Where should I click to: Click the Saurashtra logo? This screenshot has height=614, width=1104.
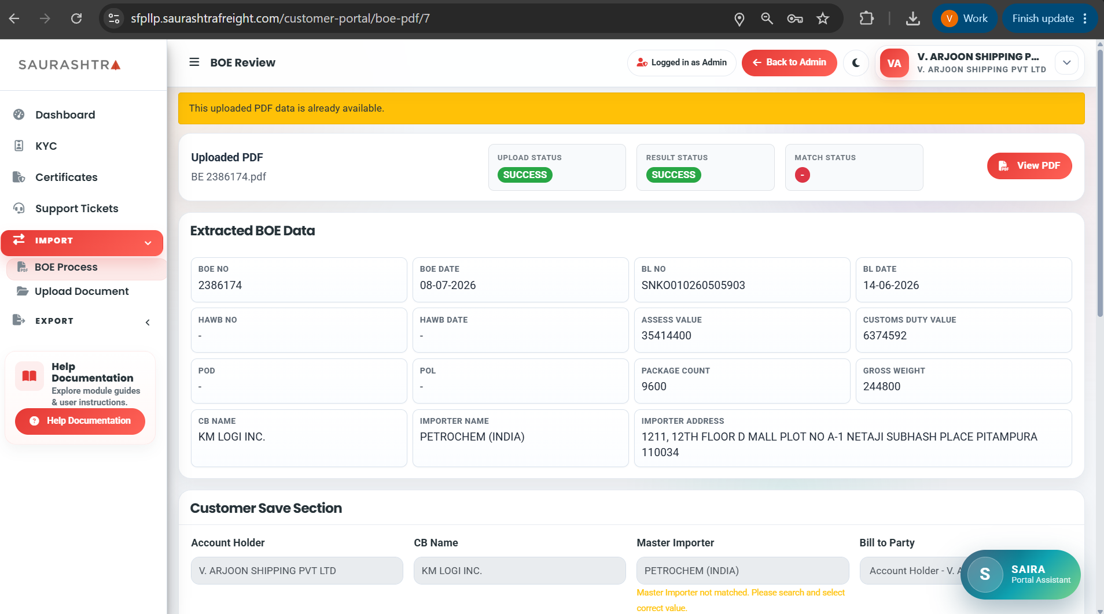[69, 65]
